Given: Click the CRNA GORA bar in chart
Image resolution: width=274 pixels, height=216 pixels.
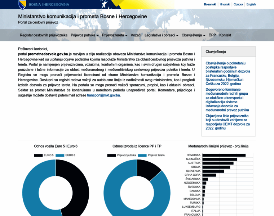Looking at the screenshot, I should coord(209,175).
